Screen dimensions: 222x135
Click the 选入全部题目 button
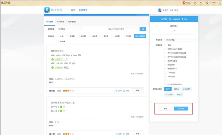click(140, 36)
